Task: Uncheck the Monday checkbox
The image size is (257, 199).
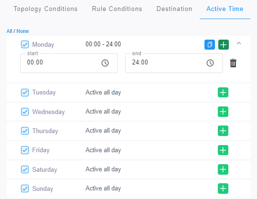Action: pyautogui.click(x=25, y=44)
